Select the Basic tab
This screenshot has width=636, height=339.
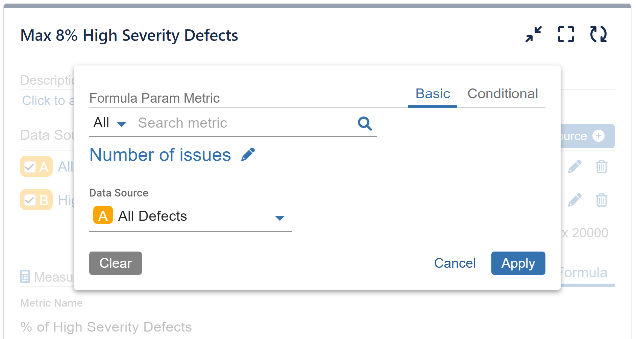click(433, 94)
